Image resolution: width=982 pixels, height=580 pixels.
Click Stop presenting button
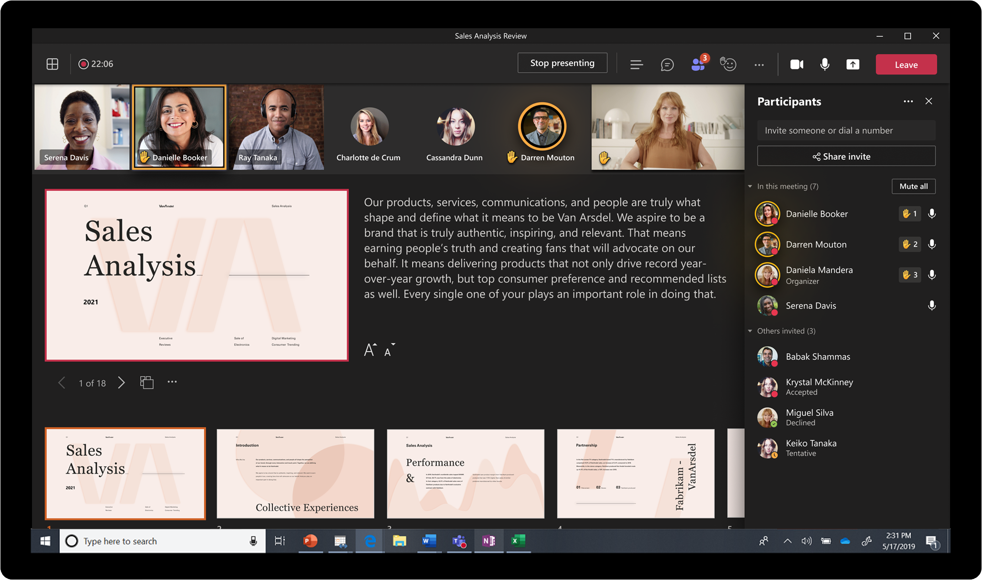(x=562, y=63)
